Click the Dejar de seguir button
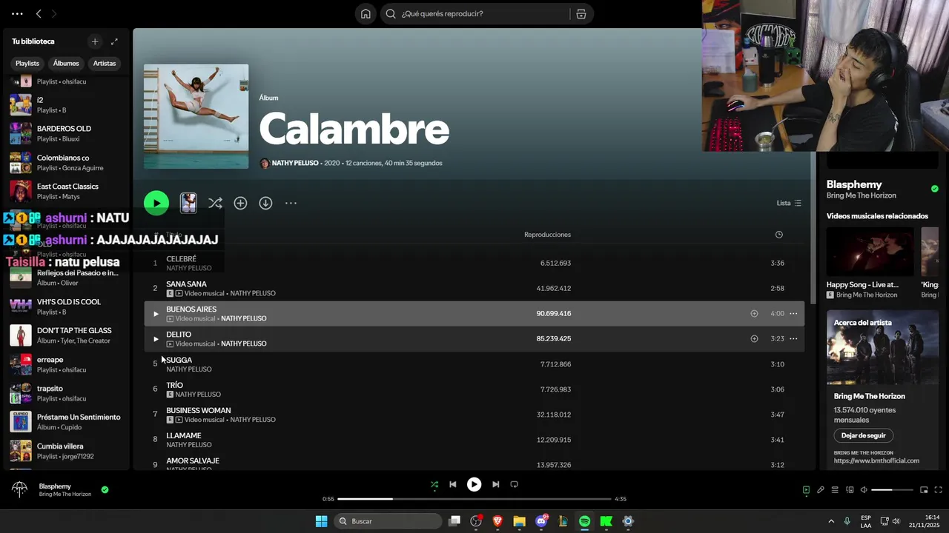 pos(863,436)
